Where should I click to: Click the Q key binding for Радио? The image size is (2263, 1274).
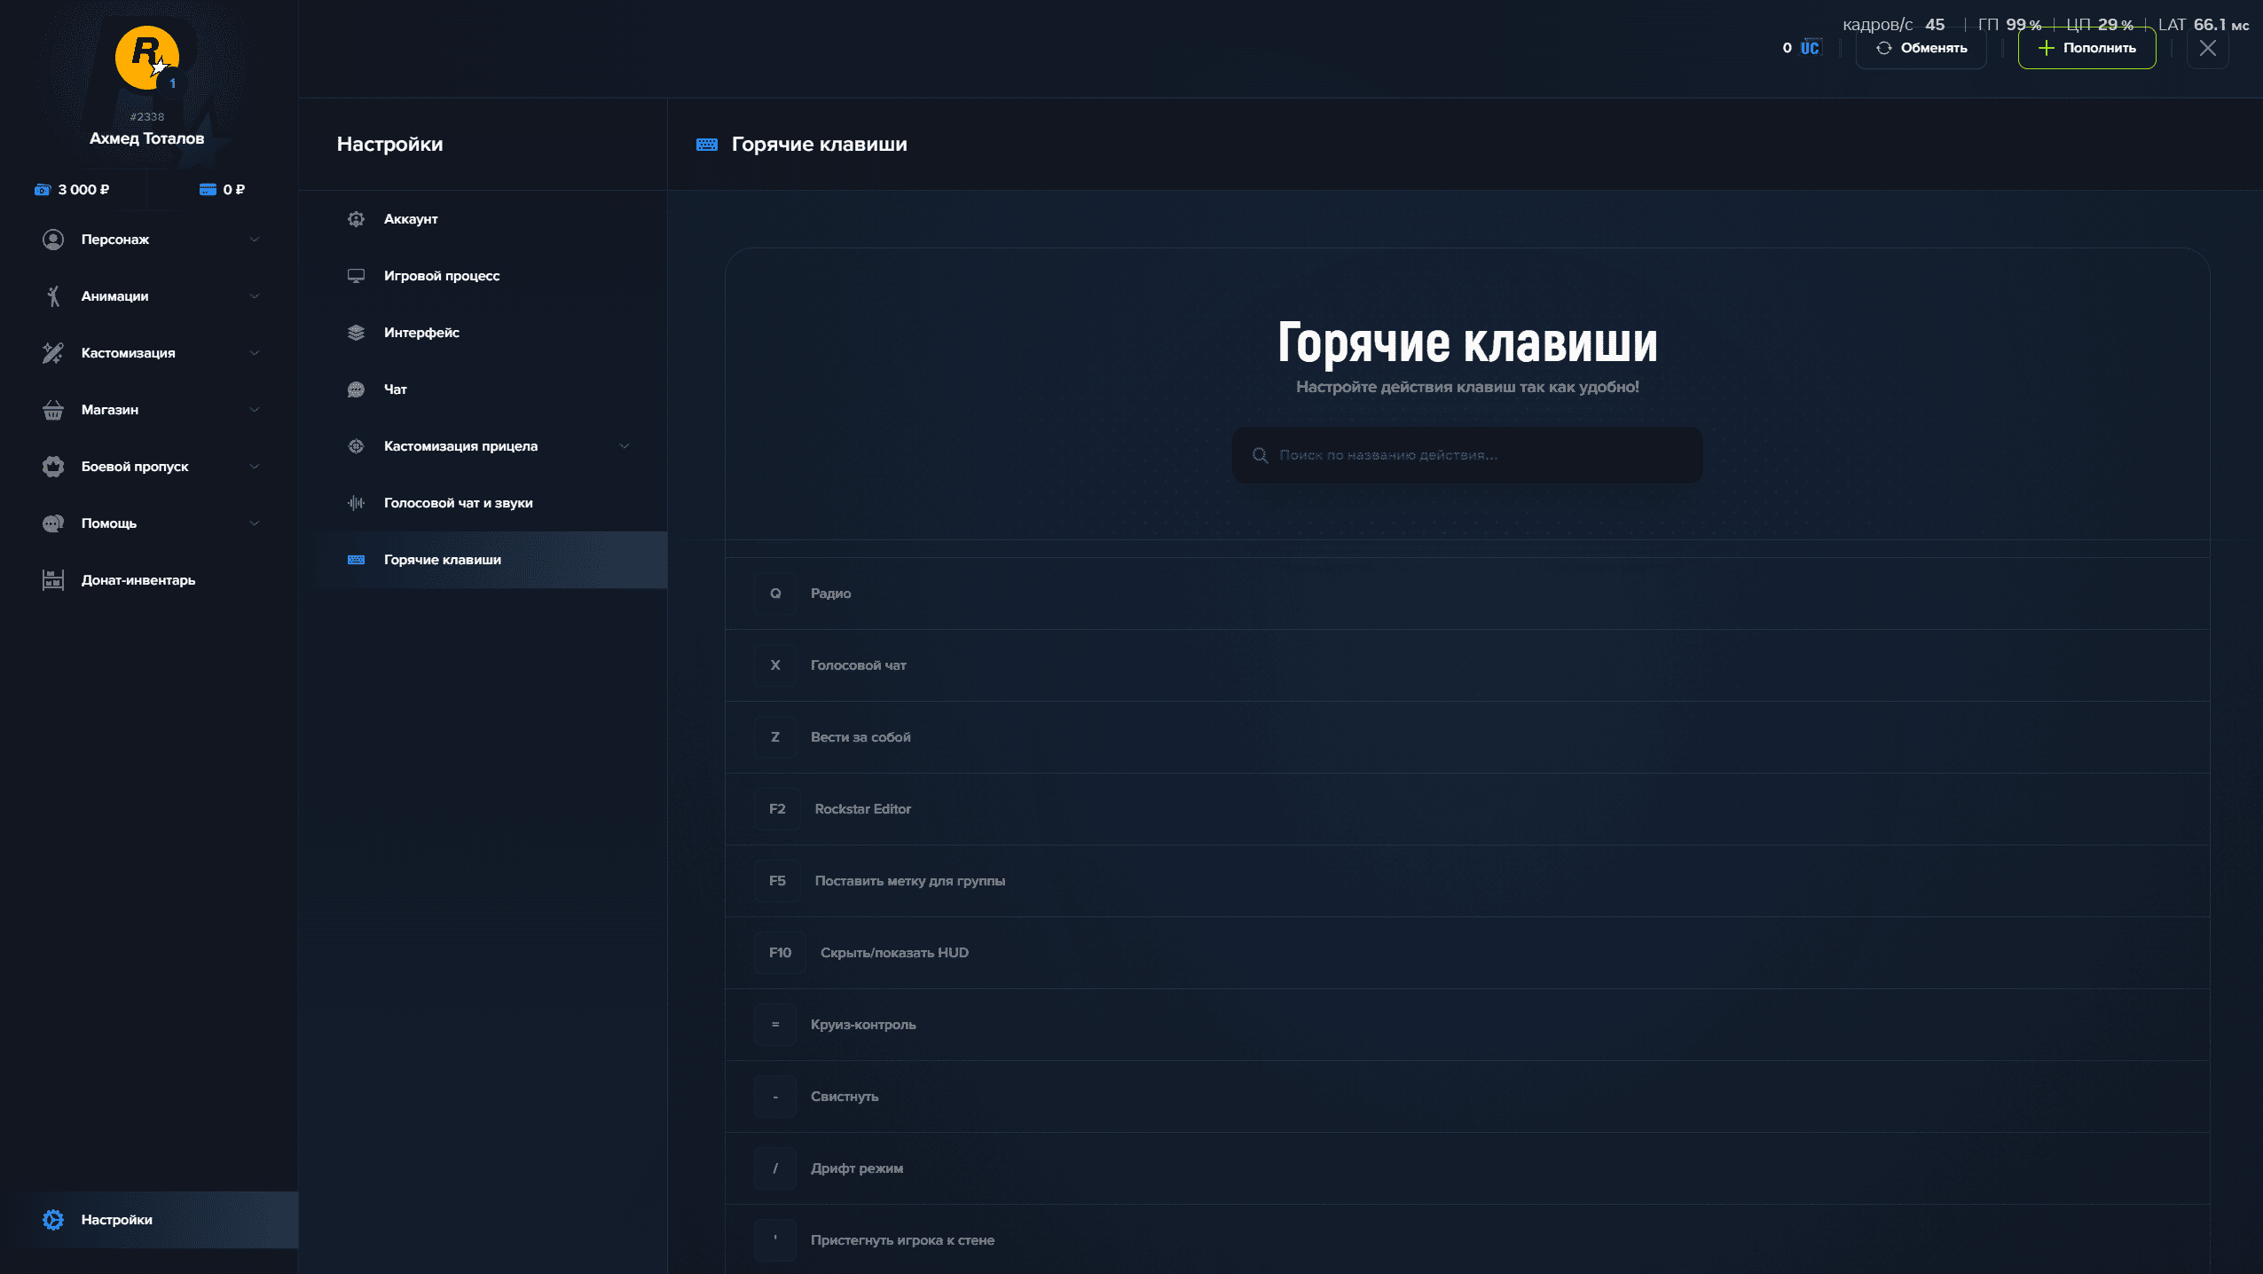pyautogui.click(x=775, y=594)
